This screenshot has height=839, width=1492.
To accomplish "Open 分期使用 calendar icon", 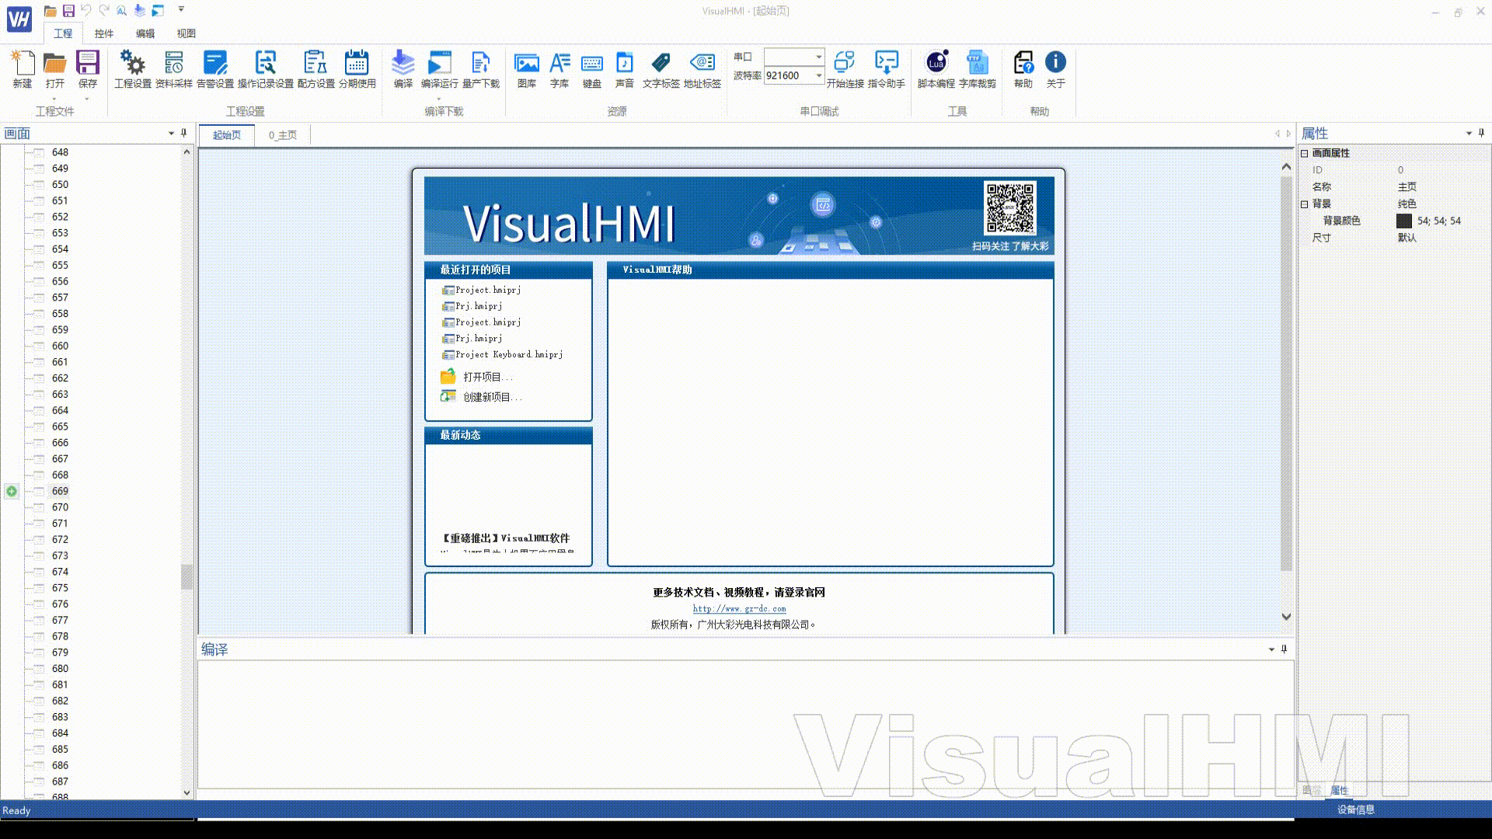I will tap(357, 64).
